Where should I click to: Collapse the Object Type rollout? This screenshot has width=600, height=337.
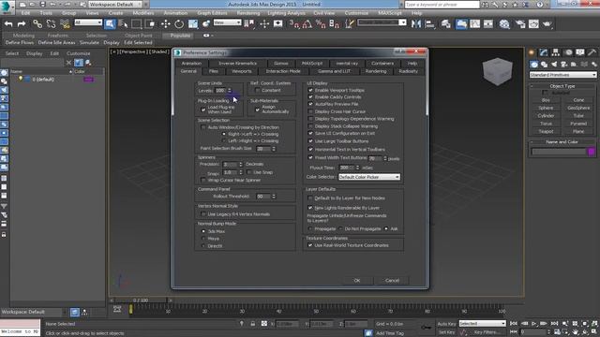click(562, 86)
